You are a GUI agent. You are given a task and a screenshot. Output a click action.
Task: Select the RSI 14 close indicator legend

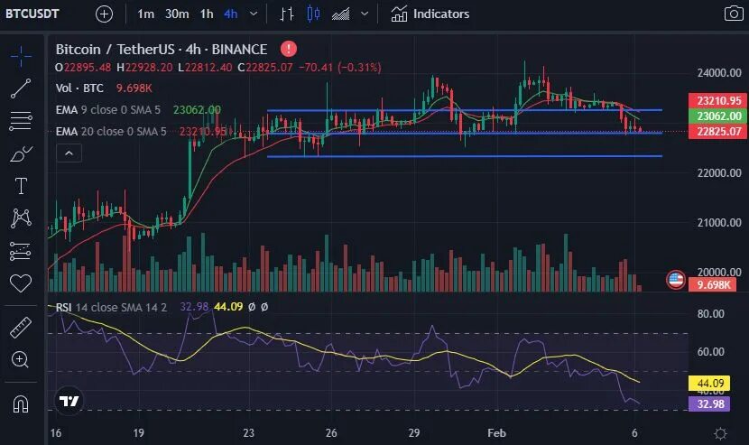(111, 307)
